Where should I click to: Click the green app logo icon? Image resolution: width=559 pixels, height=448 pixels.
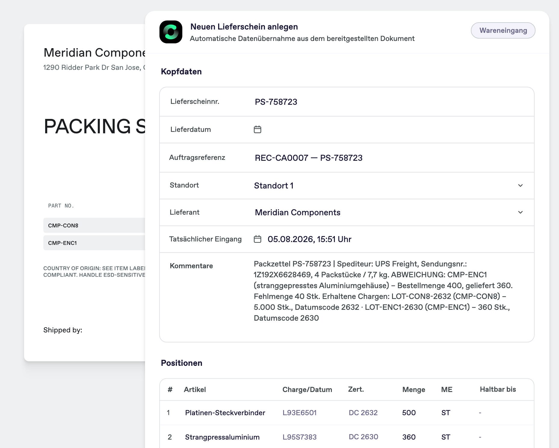[171, 32]
